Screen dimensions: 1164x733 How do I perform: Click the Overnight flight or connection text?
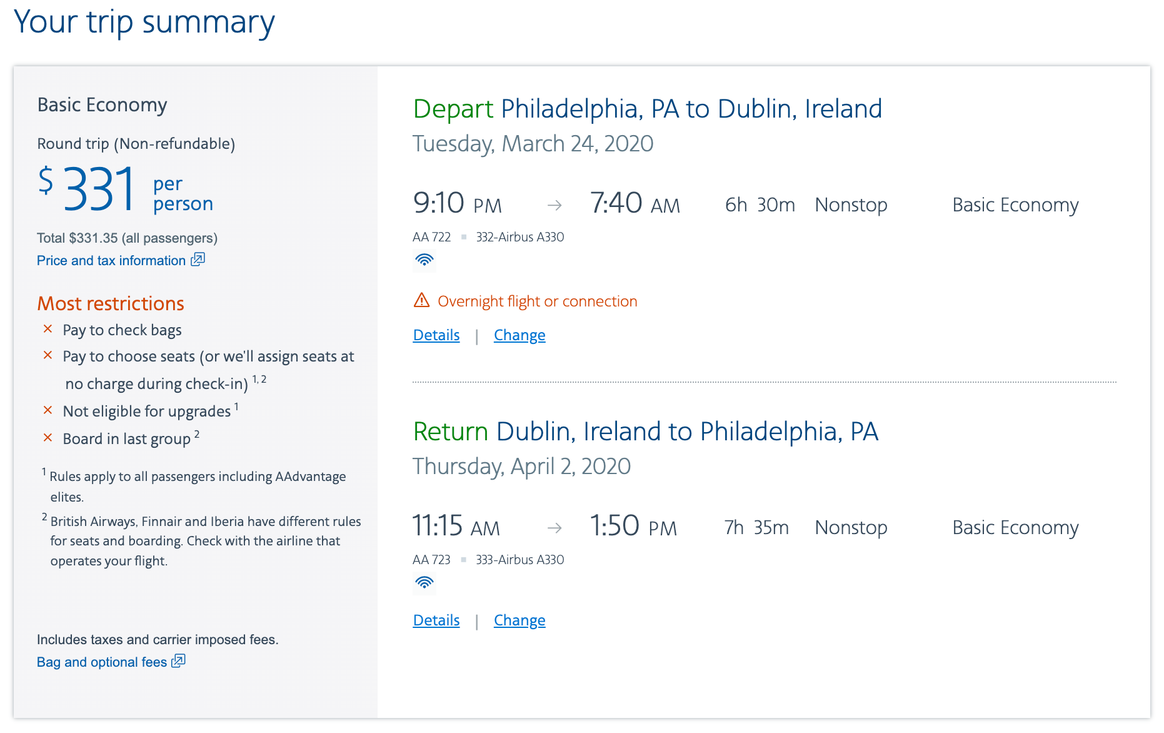click(x=537, y=301)
